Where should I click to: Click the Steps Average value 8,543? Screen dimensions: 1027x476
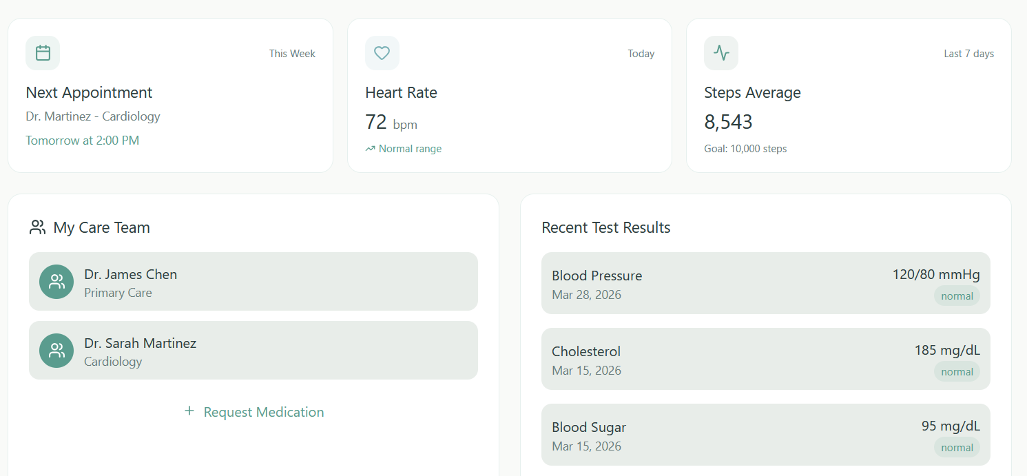pyautogui.click(x=728, y=122)
